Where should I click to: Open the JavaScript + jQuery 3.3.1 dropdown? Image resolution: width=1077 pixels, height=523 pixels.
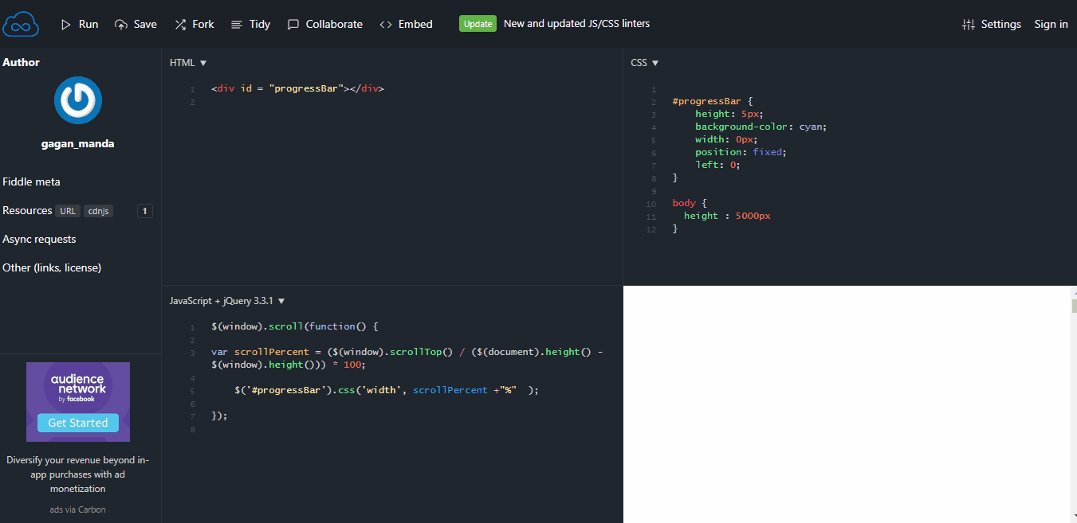tap(227, 301)
